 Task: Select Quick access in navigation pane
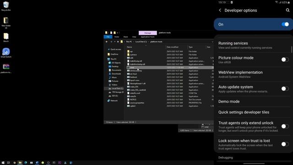tap(114, 49)
